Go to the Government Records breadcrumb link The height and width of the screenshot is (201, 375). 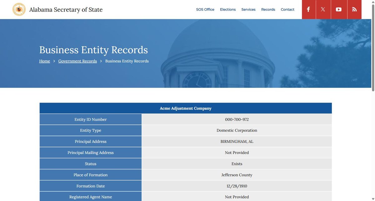(x=77, y=61)
